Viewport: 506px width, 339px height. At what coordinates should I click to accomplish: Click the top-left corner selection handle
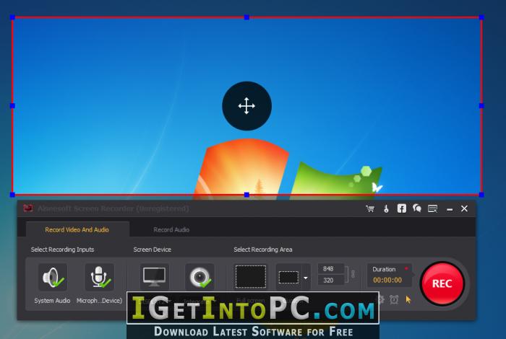tap(12, 17)
